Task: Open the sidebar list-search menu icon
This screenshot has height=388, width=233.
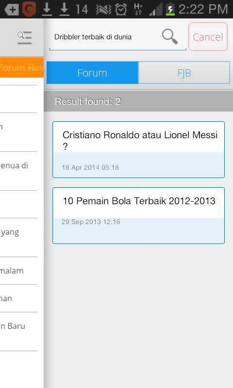Action: 24,38
